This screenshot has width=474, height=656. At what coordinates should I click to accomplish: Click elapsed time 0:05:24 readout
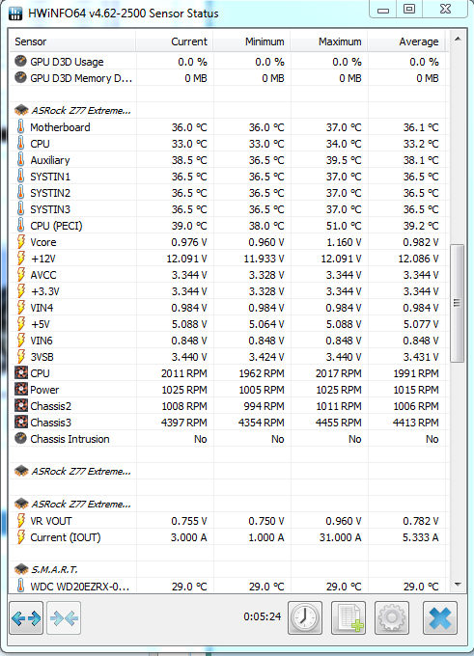point(263,616)
